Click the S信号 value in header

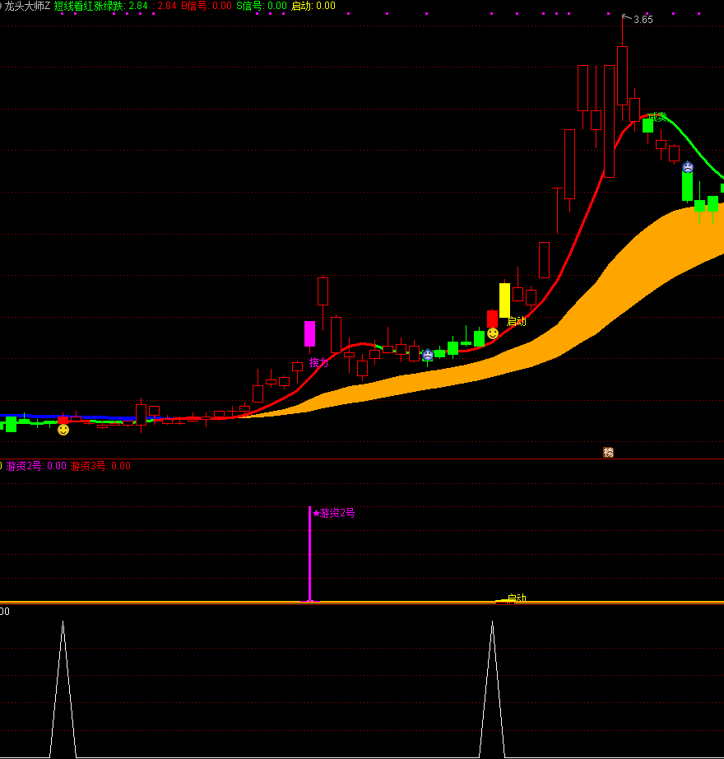262,6
